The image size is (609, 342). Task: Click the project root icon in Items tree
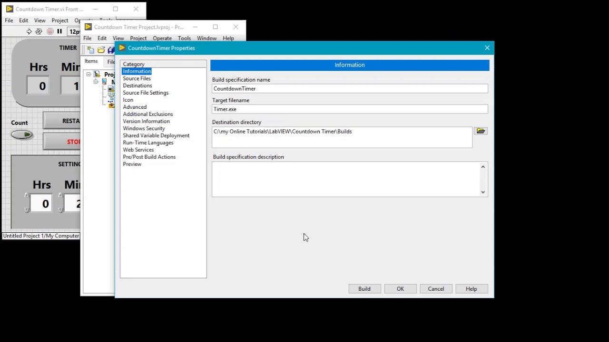pyautogui.click(x=97, y=74)
